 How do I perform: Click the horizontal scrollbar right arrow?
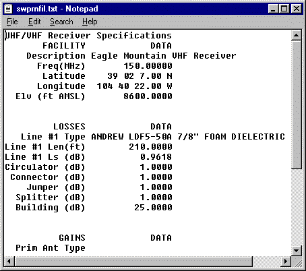point(286,261)
